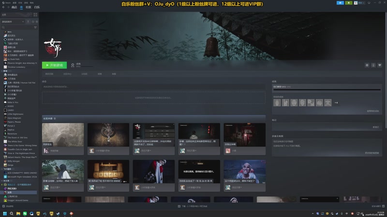Open the community thumbnail with blue clown mask
Viewport: 387px width, 217px height.
245,172
